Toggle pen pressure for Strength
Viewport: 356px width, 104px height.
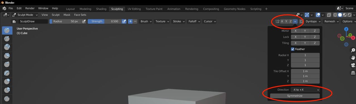[x=124, y=21]
